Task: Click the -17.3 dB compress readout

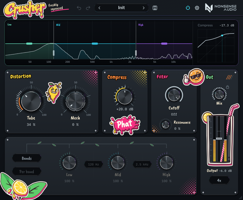Action: tap(227, 25)
